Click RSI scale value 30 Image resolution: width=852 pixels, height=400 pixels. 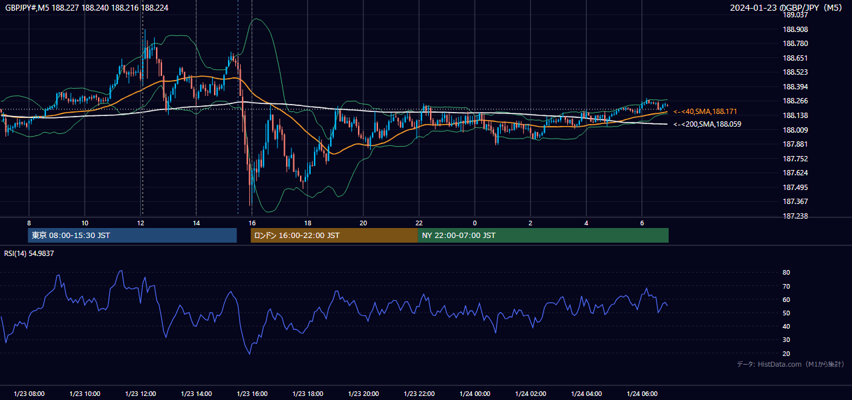787,339
